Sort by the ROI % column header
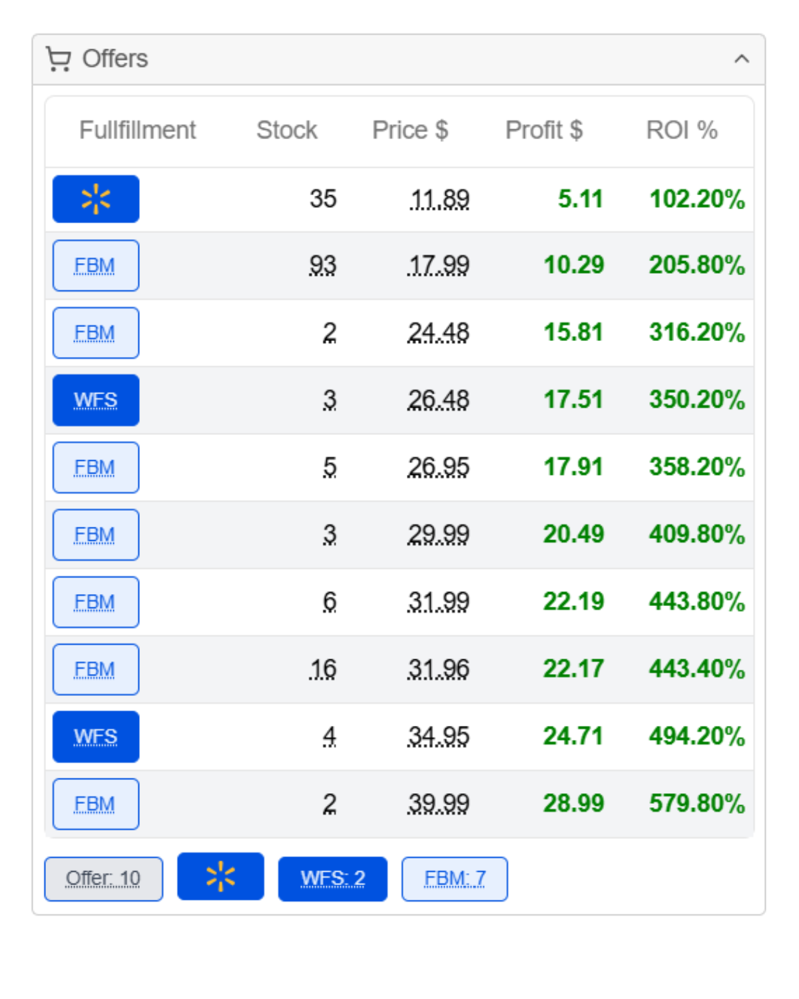This screenshot has width=799, height=999. click(x=682, y=130)
